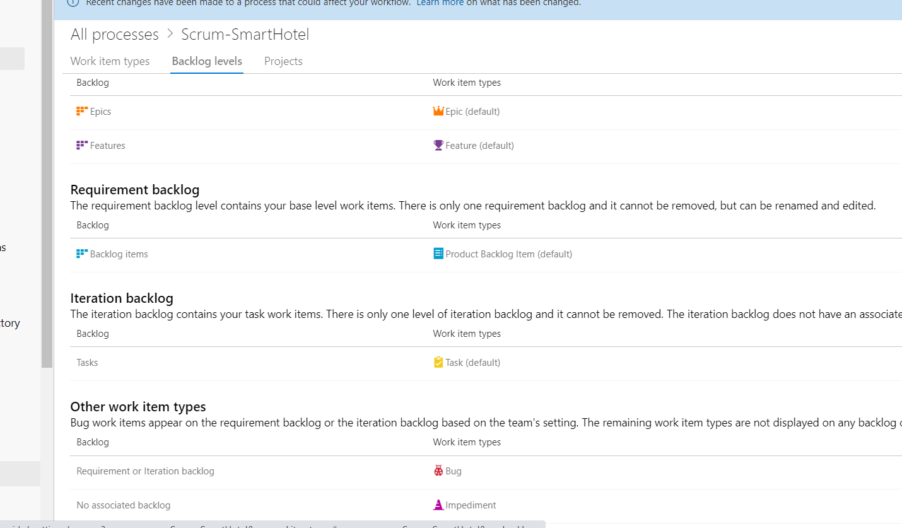Click the left panel vertical scrollbar

click(47, 183)
